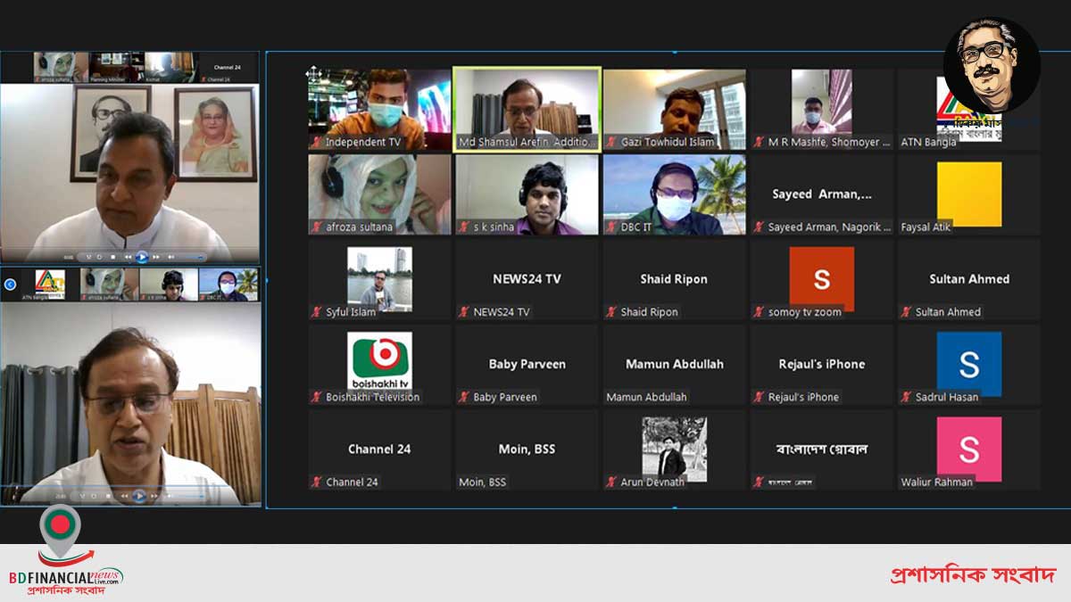Click Syful Islam's profile photo

tap(379, 279)
